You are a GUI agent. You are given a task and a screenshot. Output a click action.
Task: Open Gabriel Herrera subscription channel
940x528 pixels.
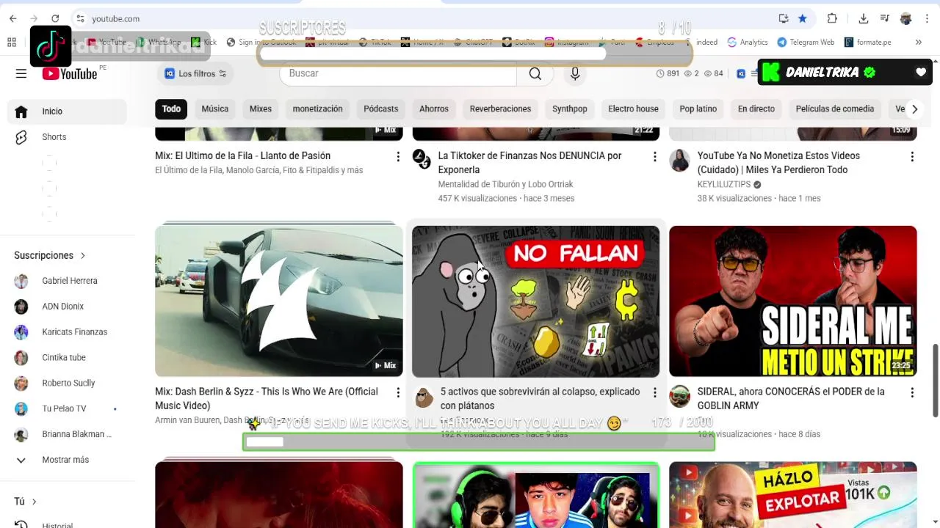pyautogui.click(x=68, y=281)
